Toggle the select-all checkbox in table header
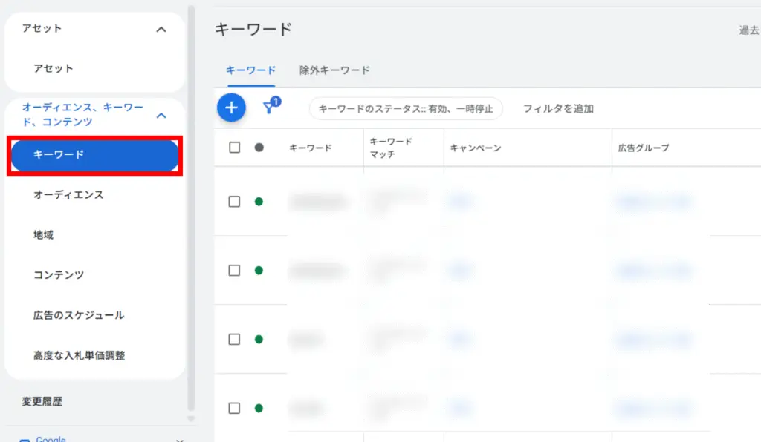 click(x=235, y=148)
